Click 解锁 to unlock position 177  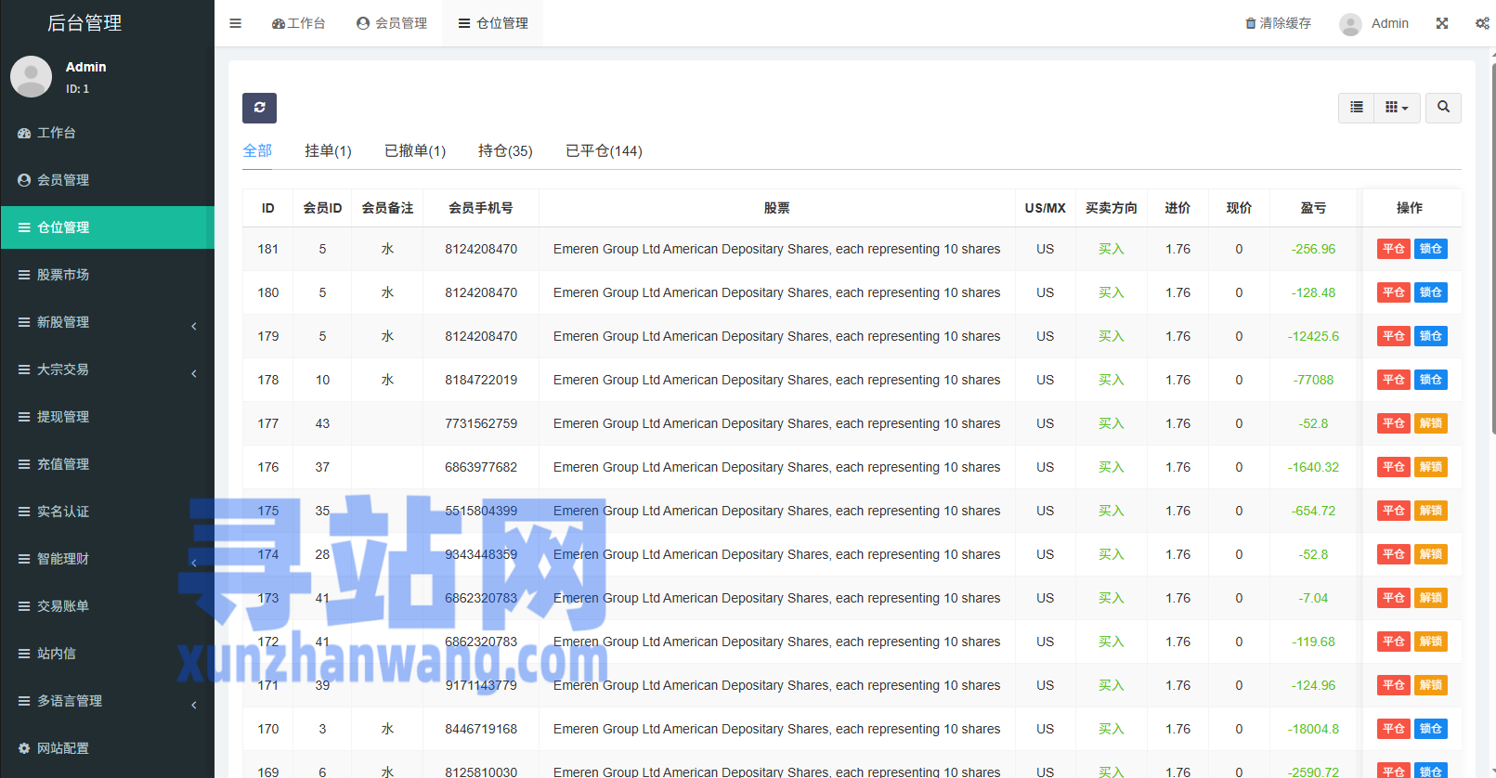tap(1430, 423)
